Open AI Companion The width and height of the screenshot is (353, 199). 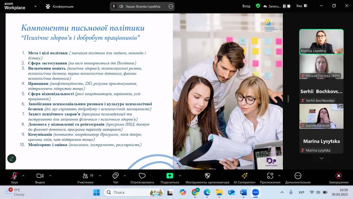[x=244, y=176]
